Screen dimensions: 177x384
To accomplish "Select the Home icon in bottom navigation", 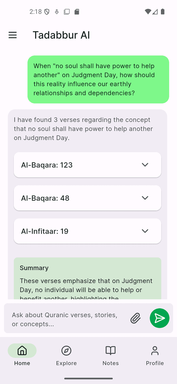I will coord(22,350).
